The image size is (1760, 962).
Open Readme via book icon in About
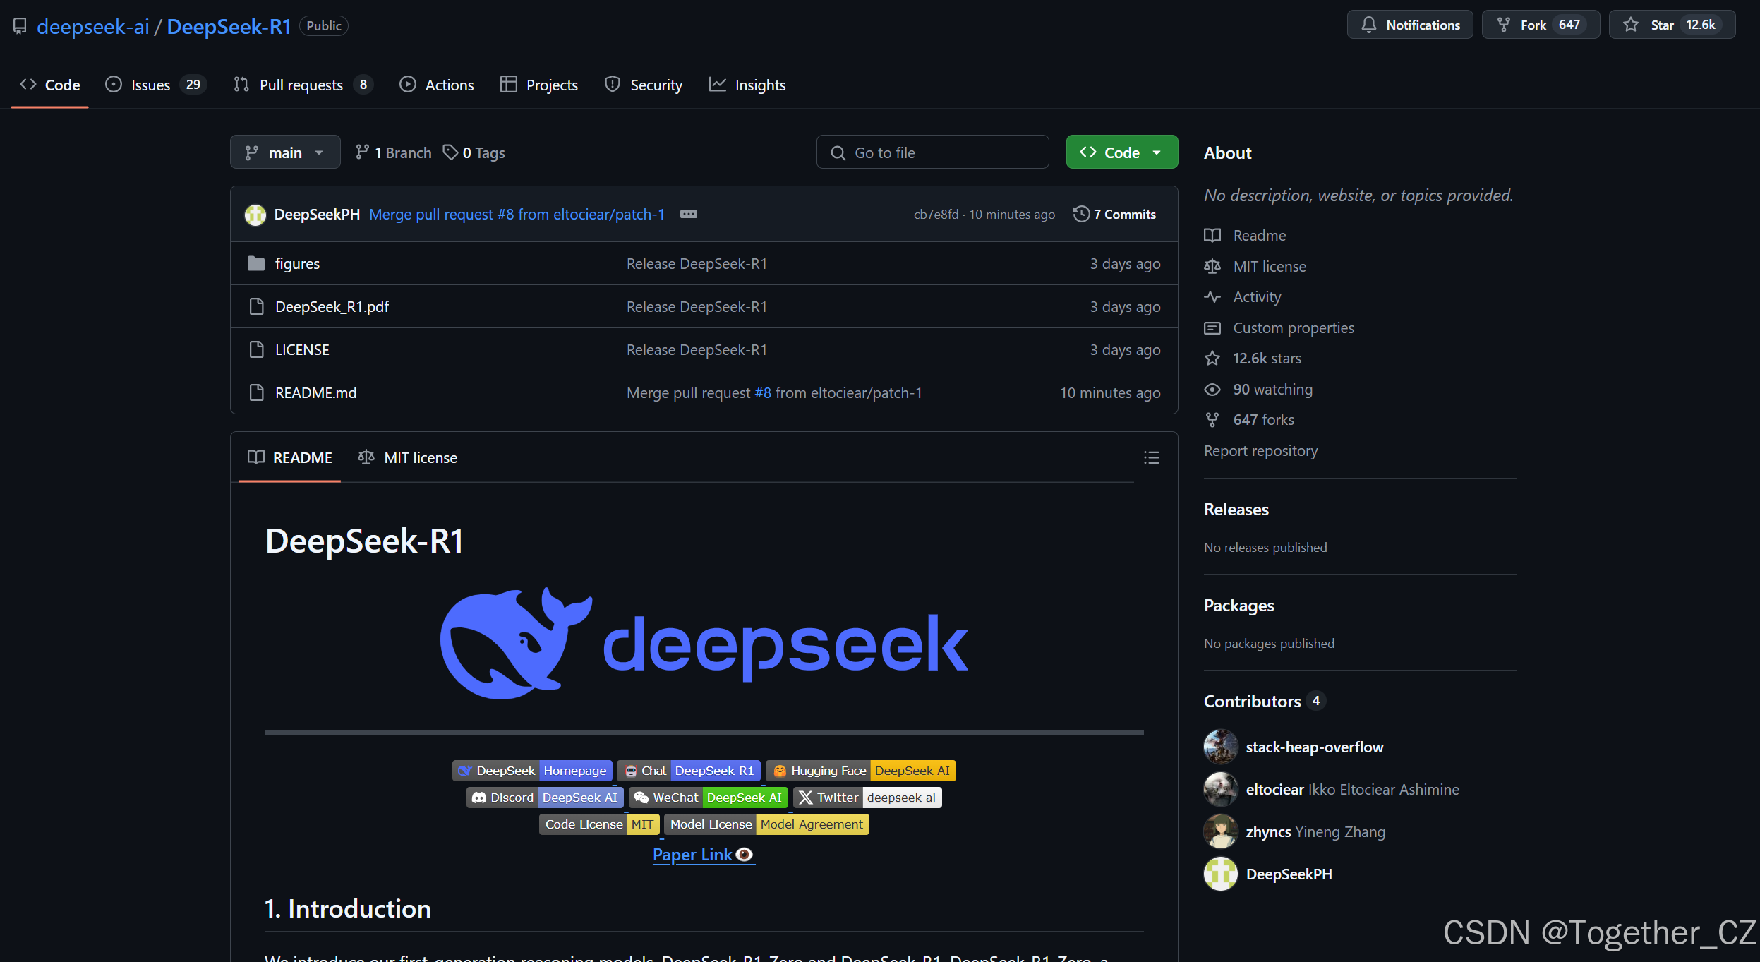pos(1212,235)
